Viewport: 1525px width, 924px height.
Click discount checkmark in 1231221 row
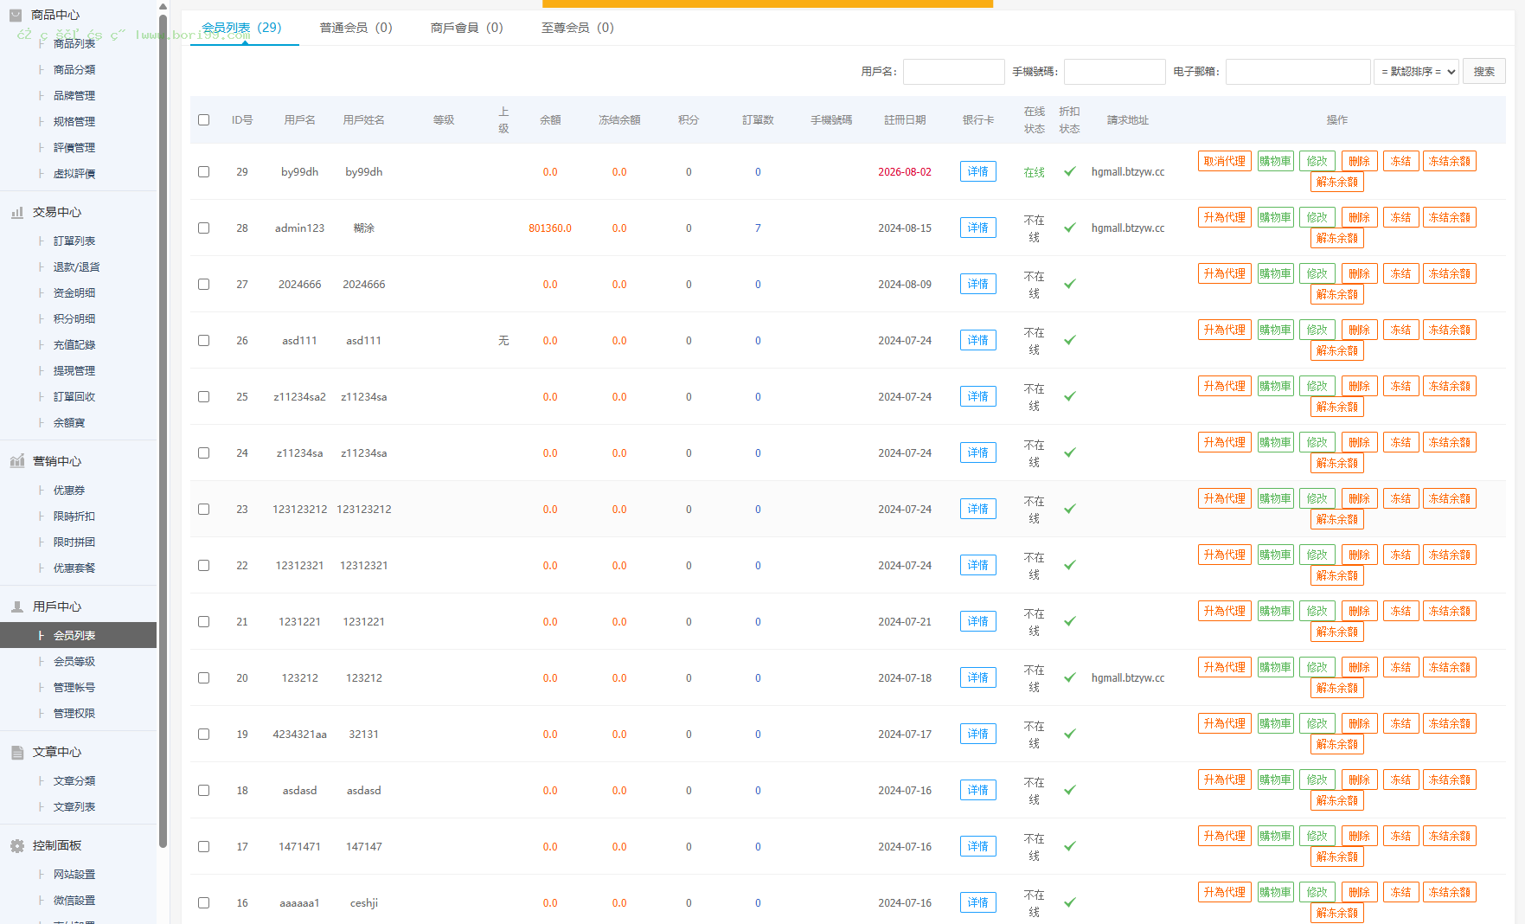1070,621
